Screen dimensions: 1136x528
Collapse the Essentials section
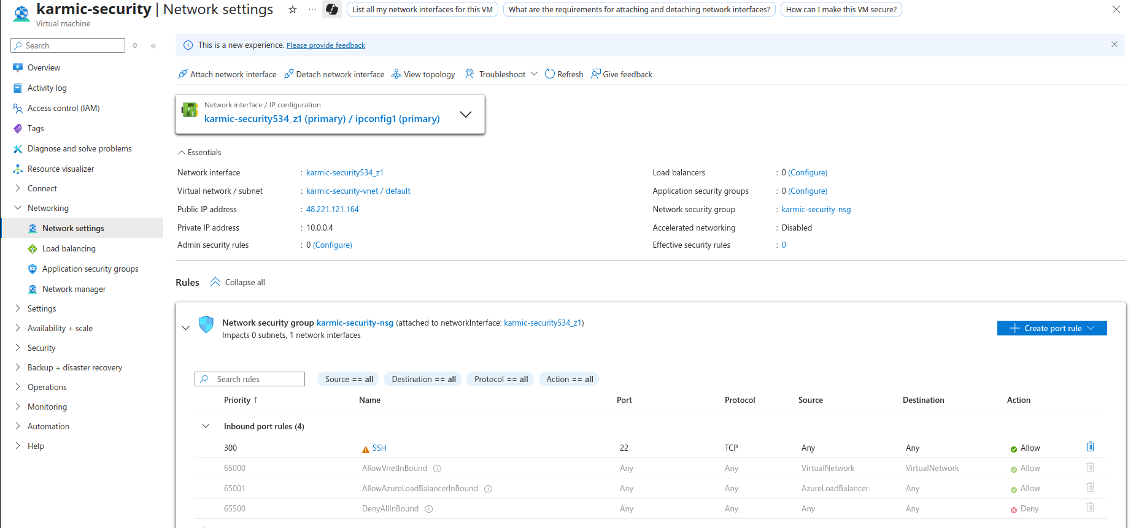182,152
